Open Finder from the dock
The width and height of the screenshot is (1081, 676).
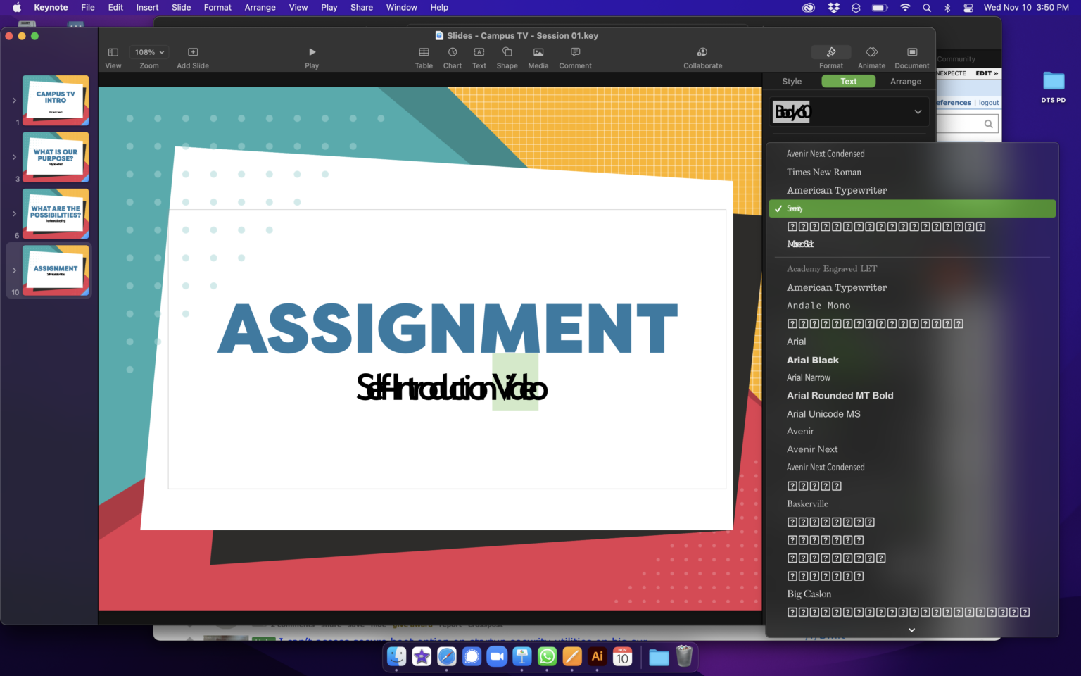(397, 656)
